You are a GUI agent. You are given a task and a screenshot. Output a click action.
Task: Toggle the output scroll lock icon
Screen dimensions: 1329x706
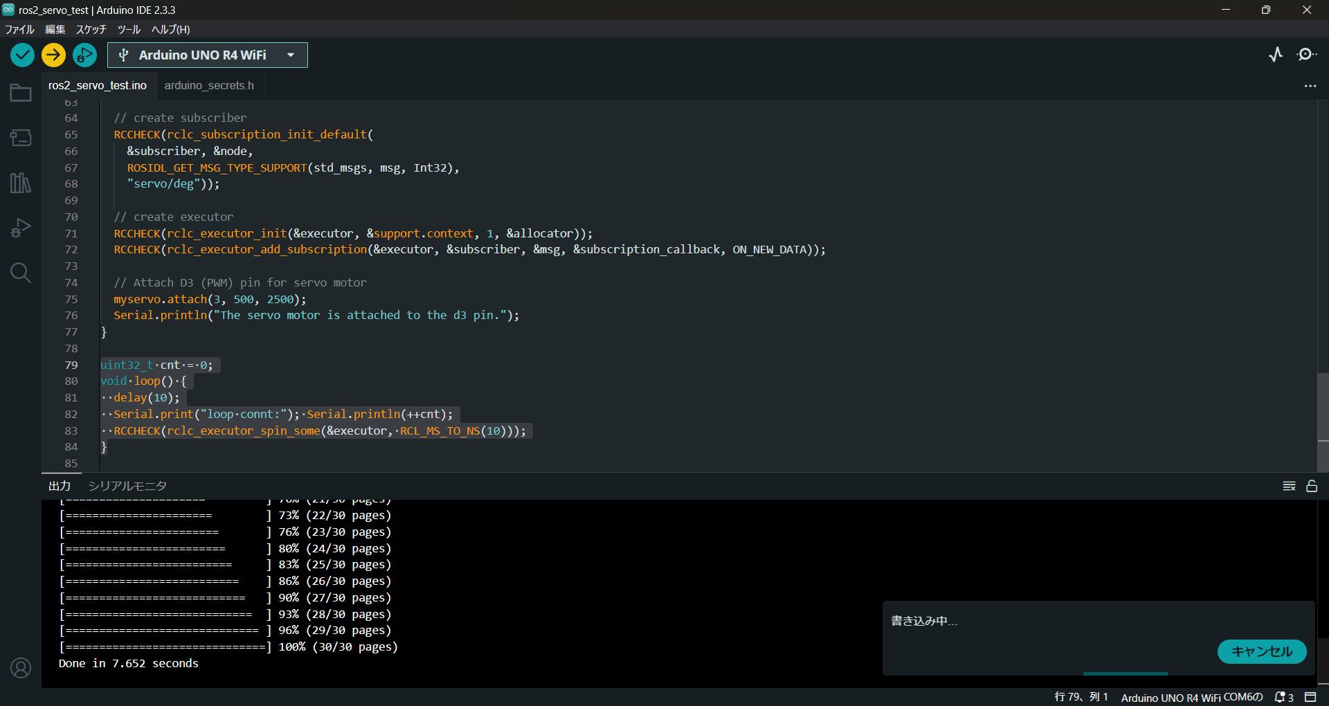tap(1312, 486)
